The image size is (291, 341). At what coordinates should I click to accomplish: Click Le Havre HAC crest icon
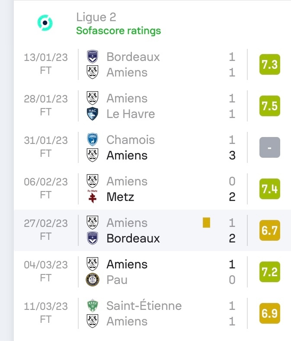tap(92, 114)
